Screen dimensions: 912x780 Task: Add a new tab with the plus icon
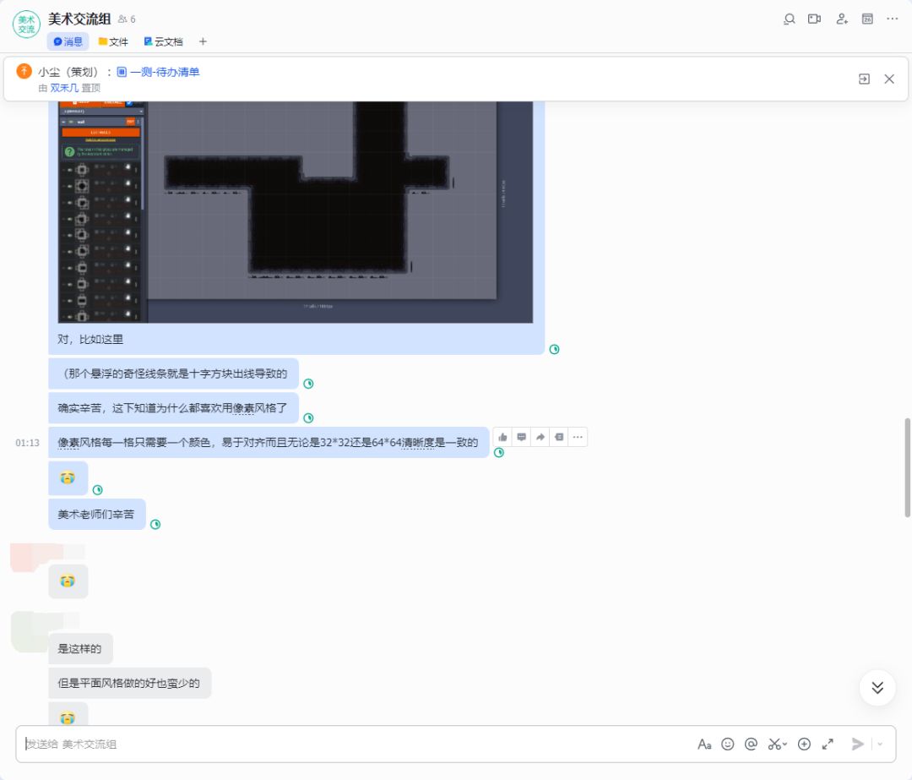[x=203, y=41]
